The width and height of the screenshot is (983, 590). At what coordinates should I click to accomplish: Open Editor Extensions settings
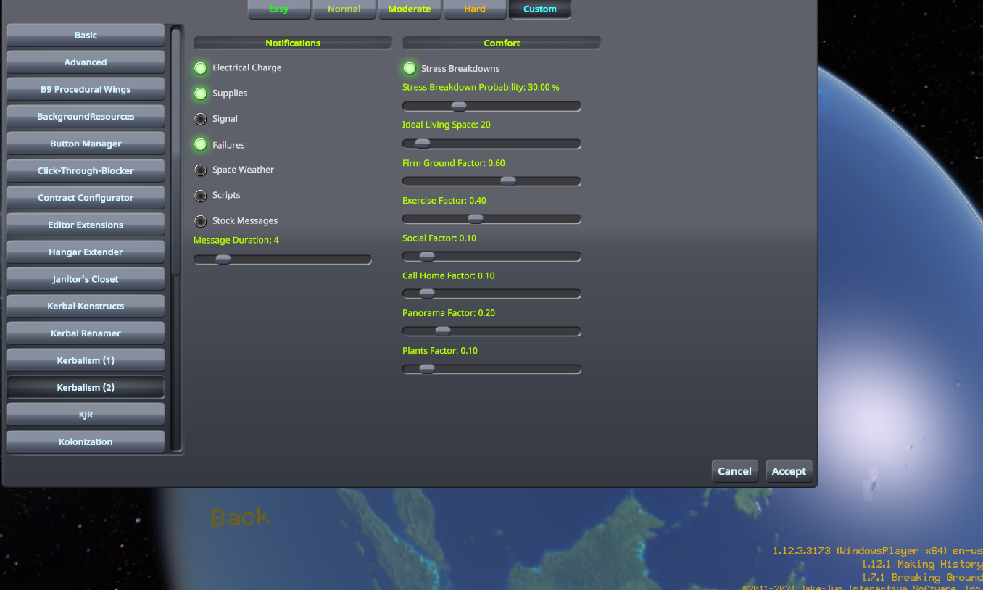click(x=86, y=225)
